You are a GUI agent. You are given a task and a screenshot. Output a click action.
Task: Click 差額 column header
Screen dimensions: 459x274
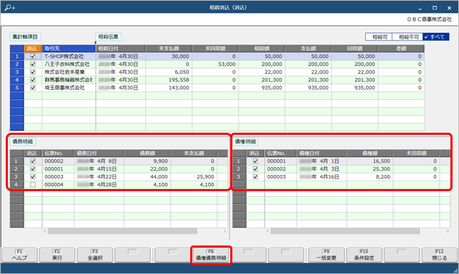401,49
